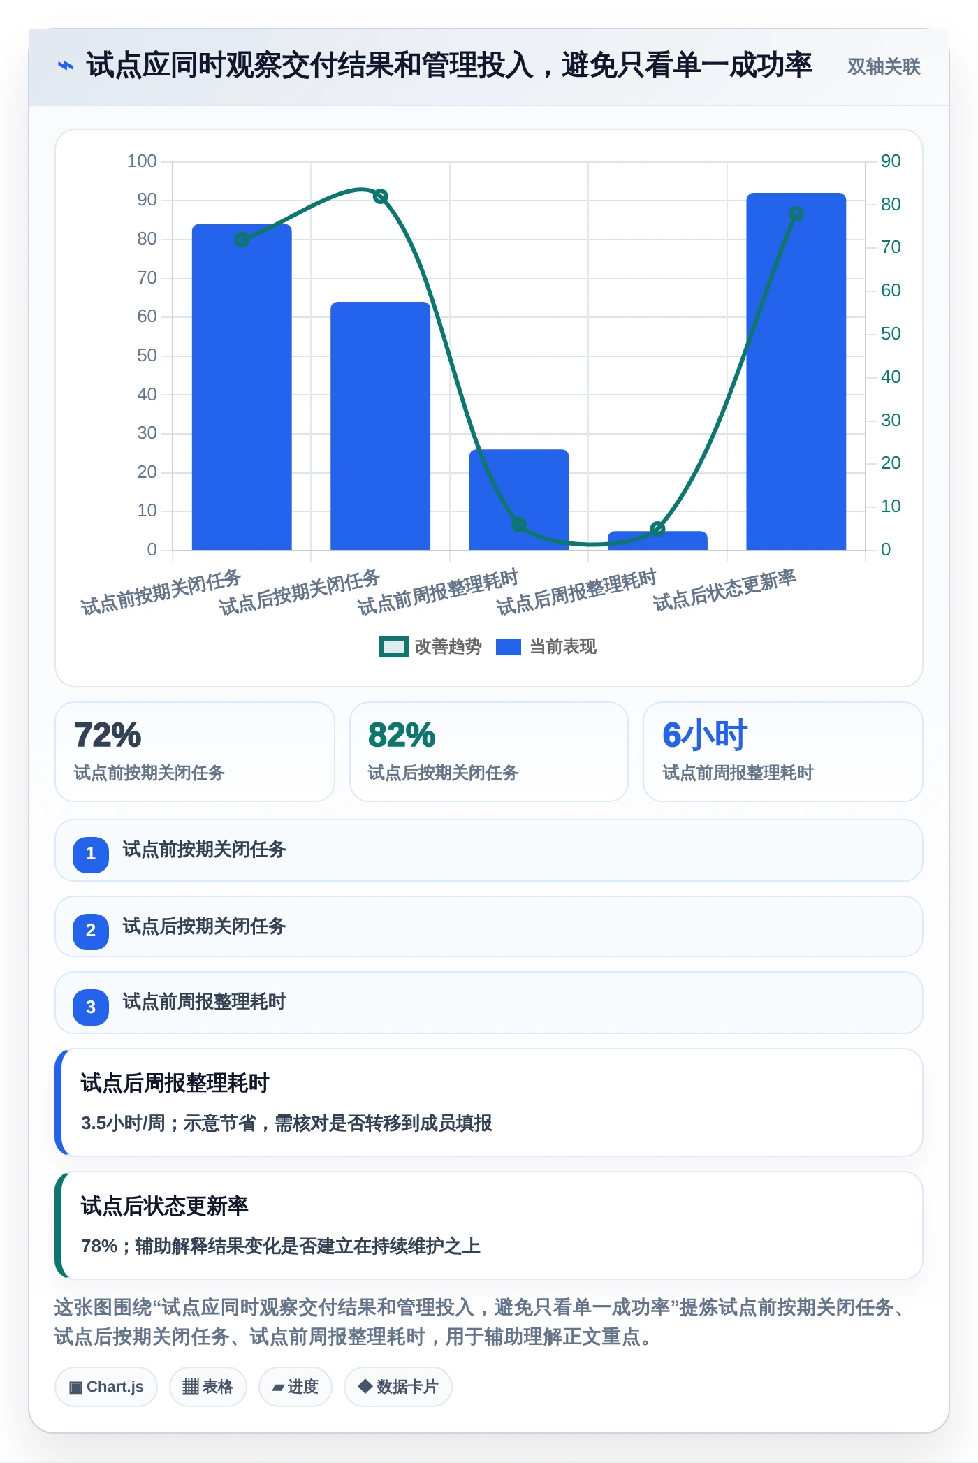Click trend line point above second bar
The image size is (978, 1463).
[380, 196]
